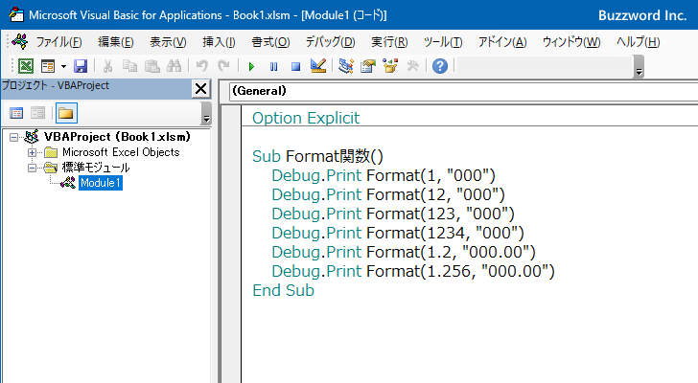The height and width of the screenshot is (383, 698).
Task: Select Module1 in the project tree
Action: coord(101,183)
